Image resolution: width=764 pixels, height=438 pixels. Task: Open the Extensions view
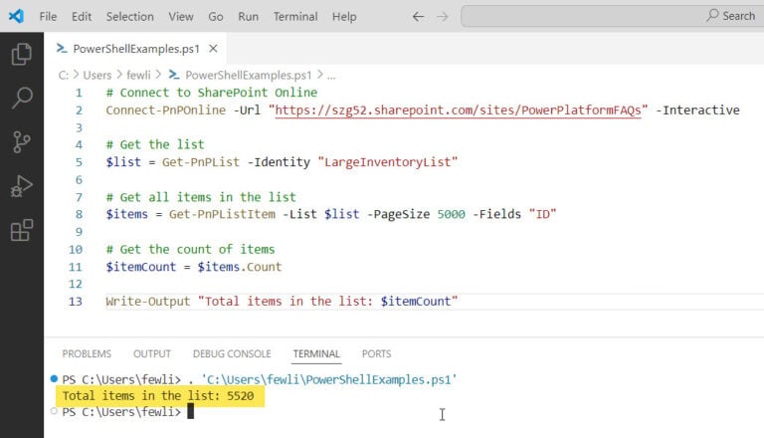click(22, 230)
